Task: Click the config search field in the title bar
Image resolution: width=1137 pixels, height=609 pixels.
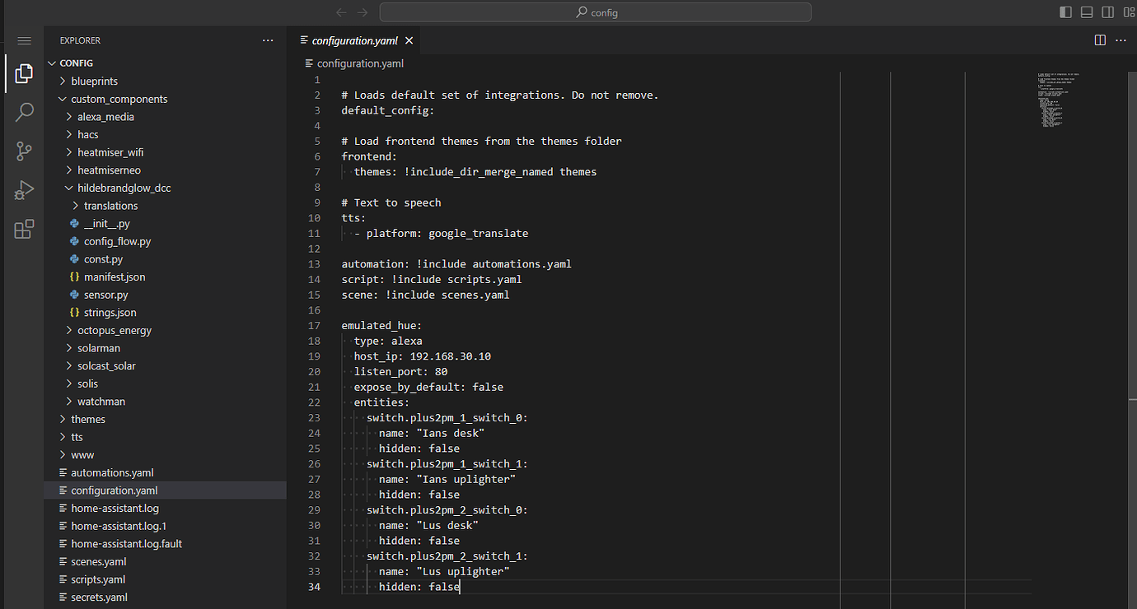Action: tap(595, 12)
